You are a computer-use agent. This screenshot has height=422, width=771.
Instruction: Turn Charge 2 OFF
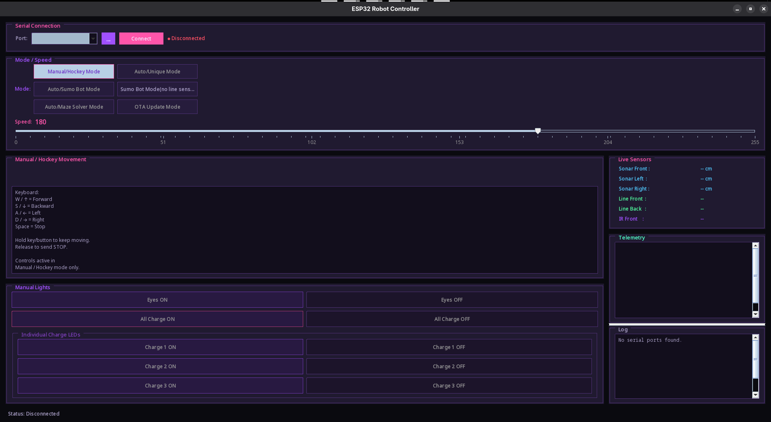coord(449,366)
